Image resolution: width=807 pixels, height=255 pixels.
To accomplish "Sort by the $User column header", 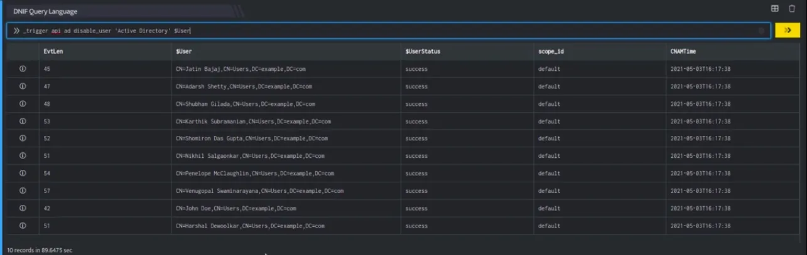I will (183, 51).
